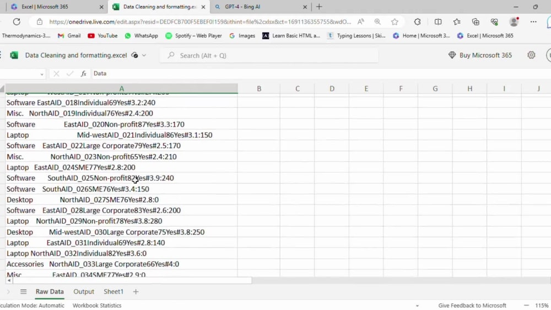Select column E header
This screenshot has height=310, width=551.
tap(366, 89)
